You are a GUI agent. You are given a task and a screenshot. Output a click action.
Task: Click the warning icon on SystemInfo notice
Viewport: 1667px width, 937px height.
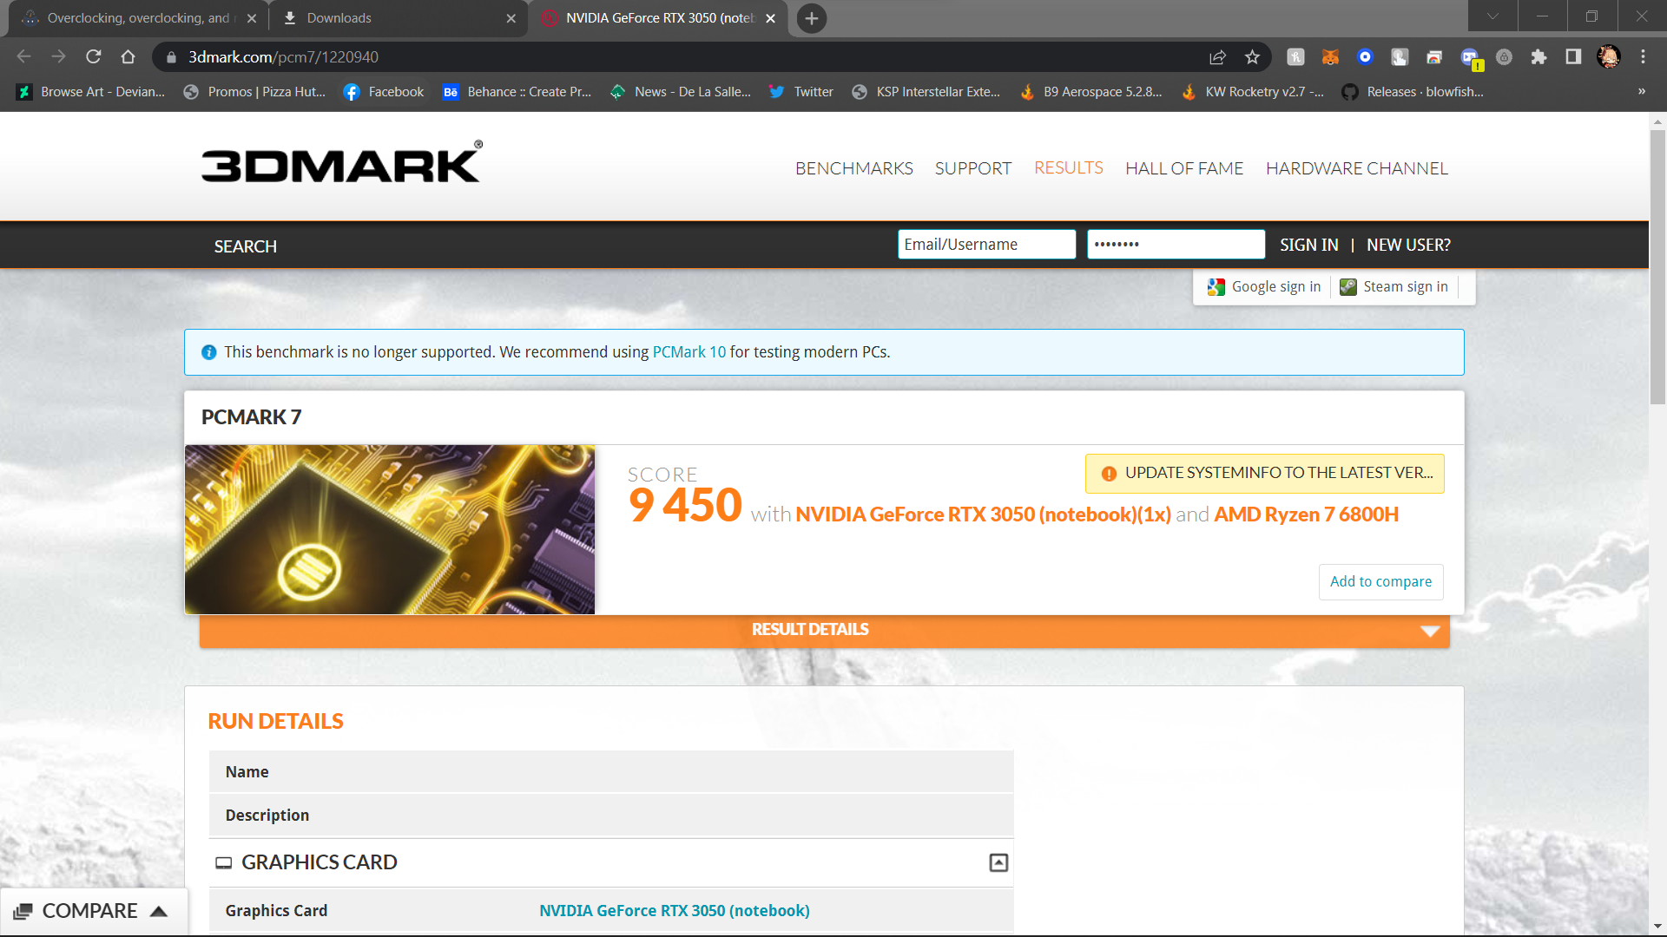(x=1109, y=474)
